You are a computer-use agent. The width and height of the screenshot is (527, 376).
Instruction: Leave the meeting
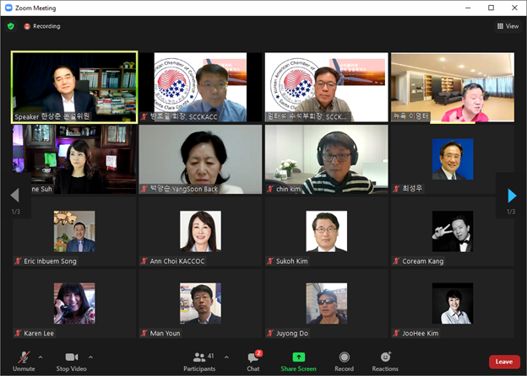(503, 361)
